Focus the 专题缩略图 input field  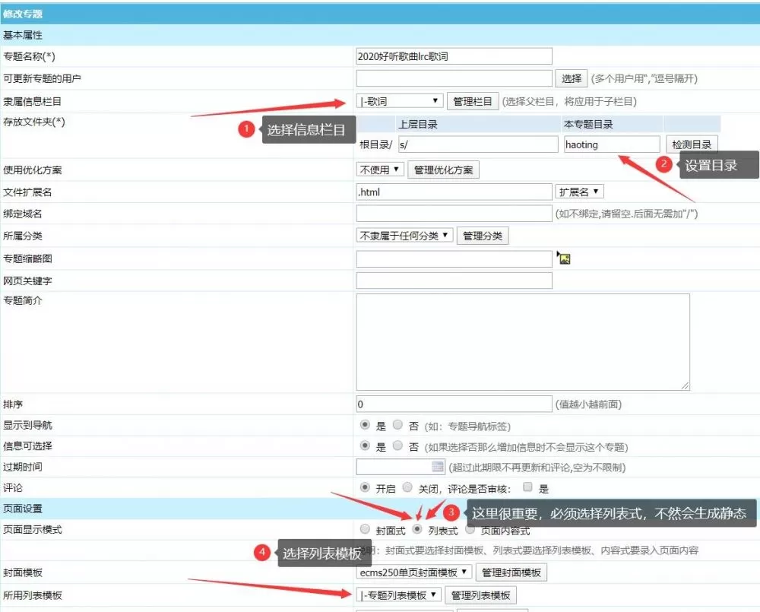(454, 258)
